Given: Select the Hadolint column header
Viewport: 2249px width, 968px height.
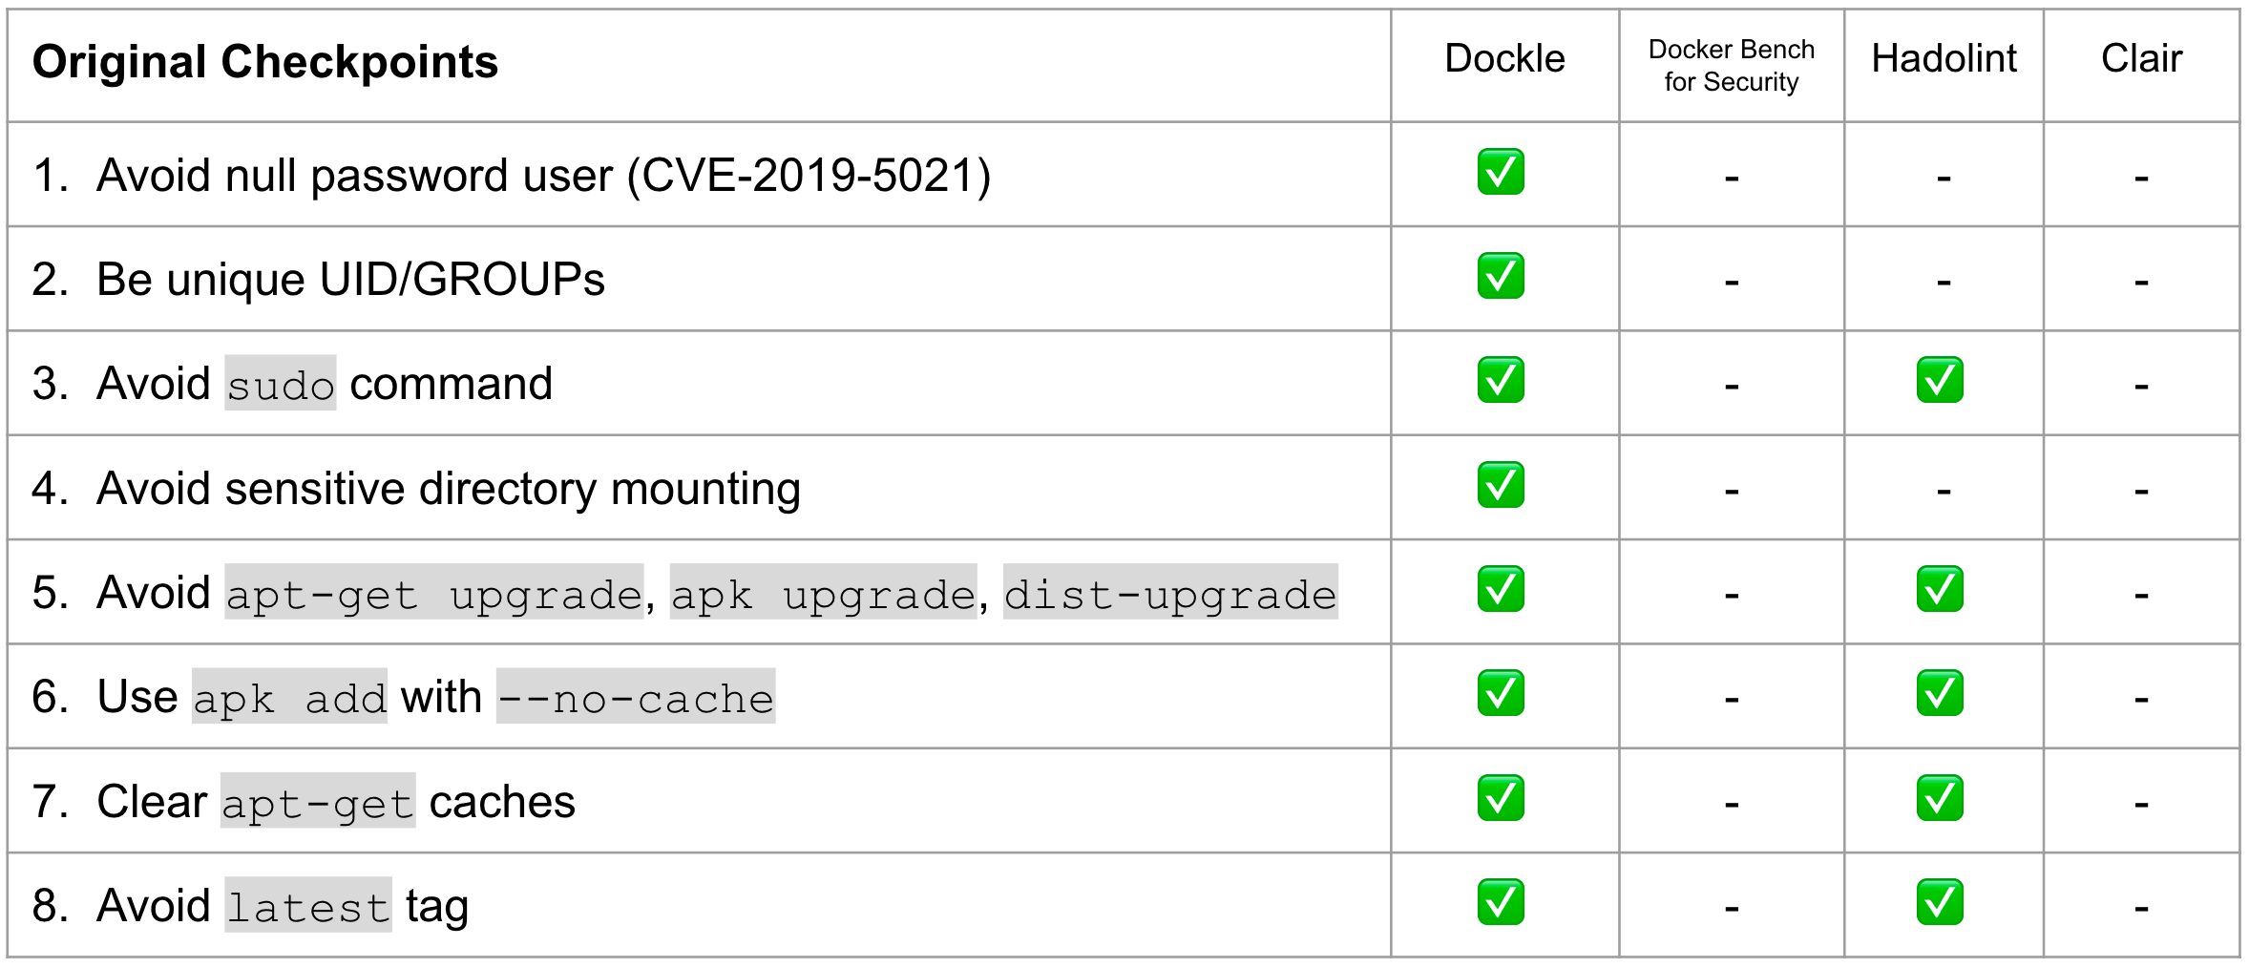Looking at the screenshot, I should (1944, 59).
